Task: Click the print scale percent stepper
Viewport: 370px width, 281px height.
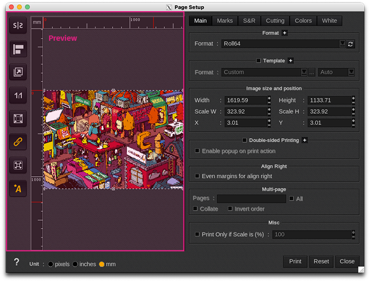Action: click(x=353, y=234)
